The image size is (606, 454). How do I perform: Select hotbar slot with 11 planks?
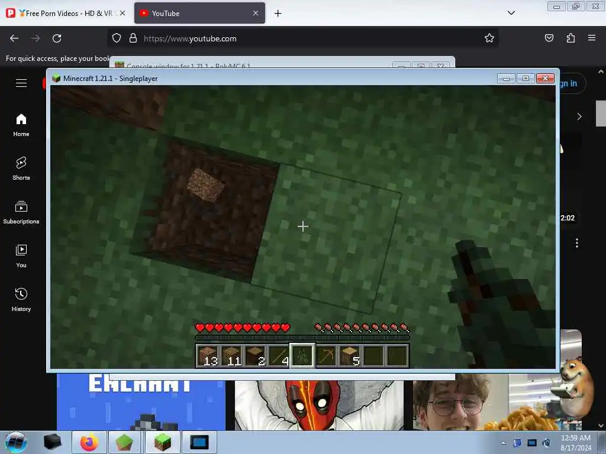(x=232, y=356)
